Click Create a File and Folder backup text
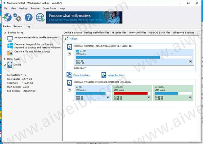Screen dimensions: 203x144 point(32,51)
